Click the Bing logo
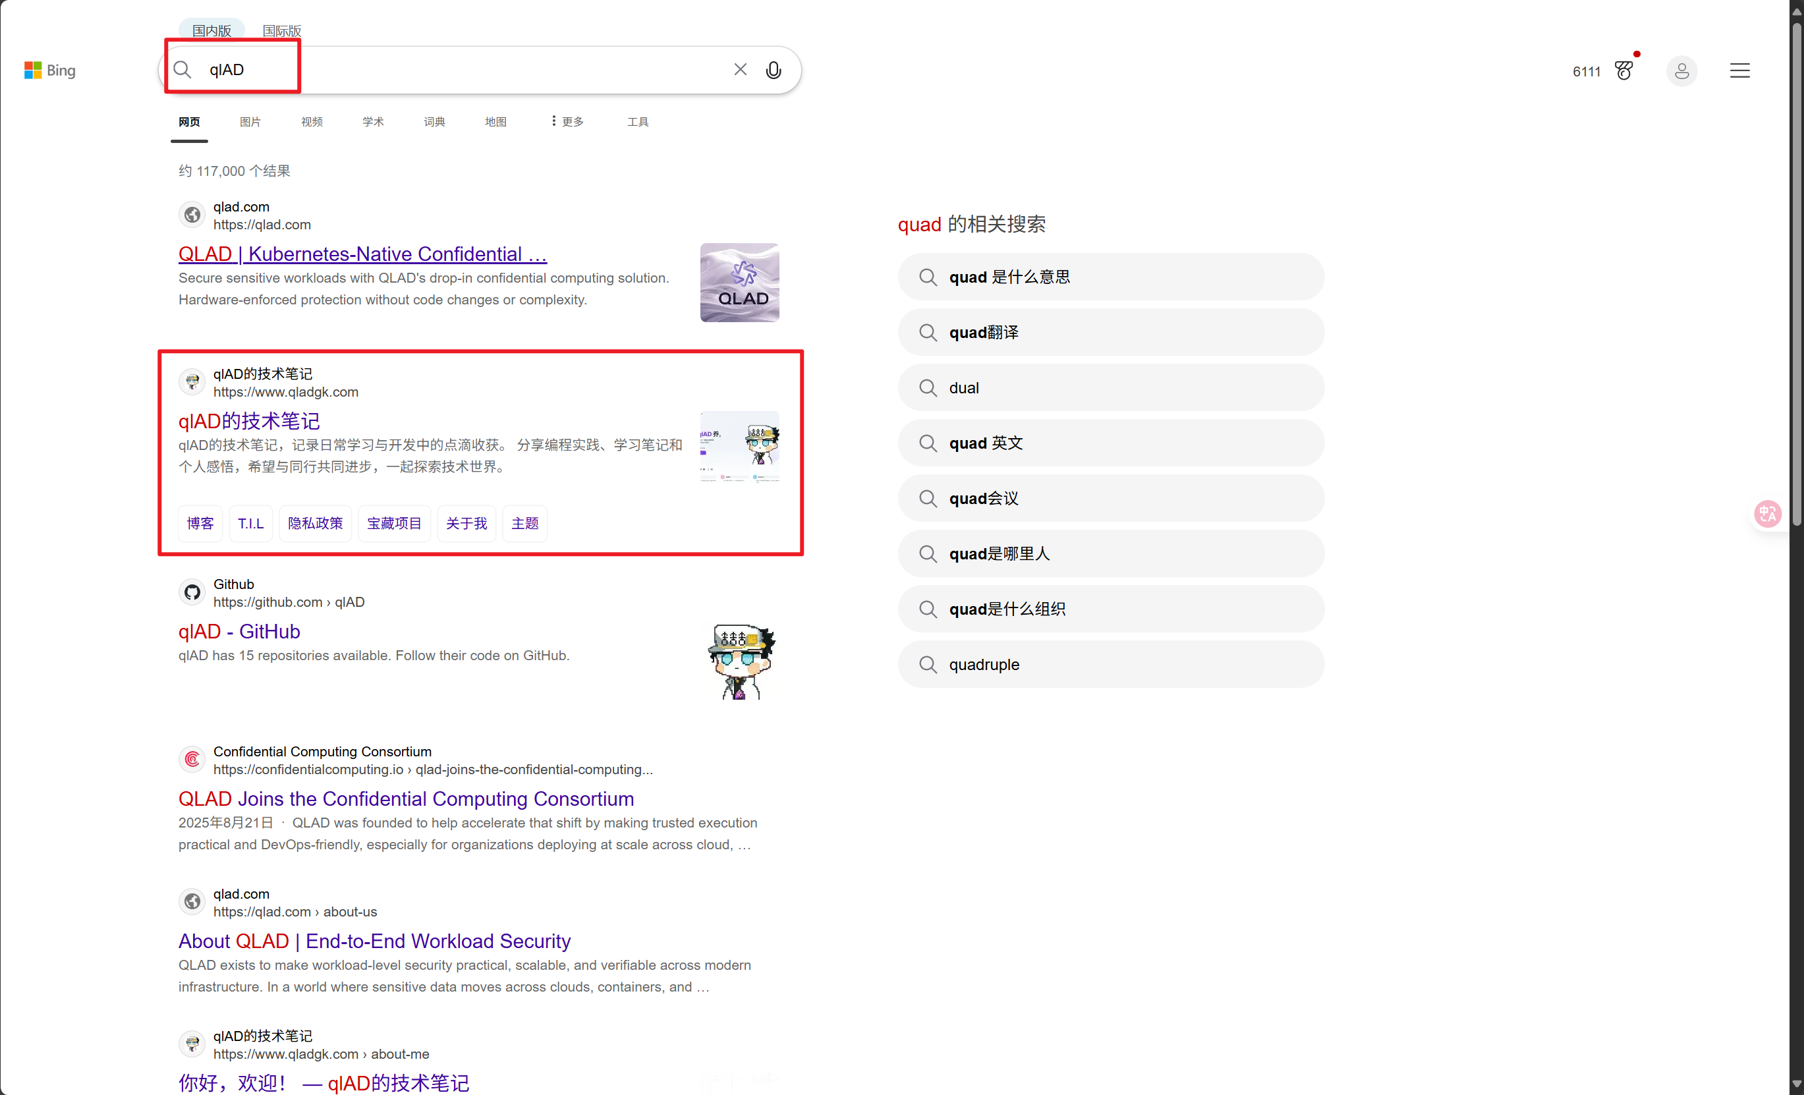The image size is (1804, 1095). coord(50,70)
